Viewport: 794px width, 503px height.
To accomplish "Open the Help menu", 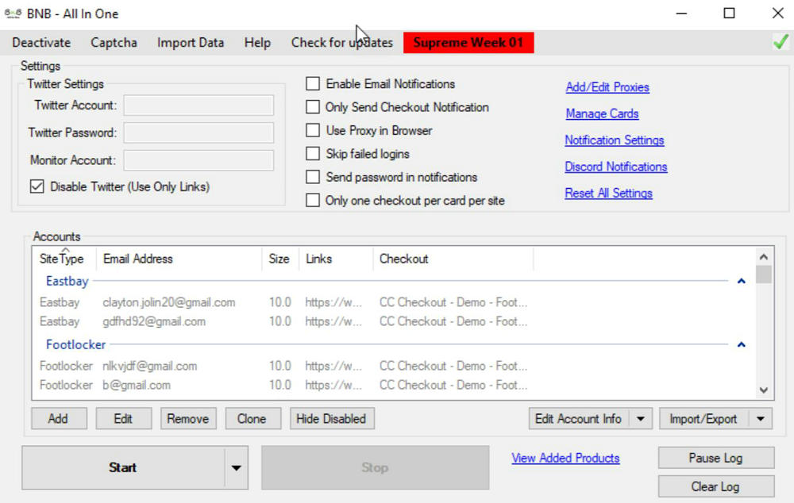I will (x=257, y=43).
